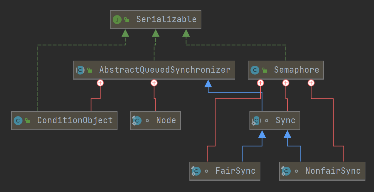Click the rightmost plus marker under Semaphore
Image resolution: width=374 pixels, height=192 pixels.
311,83
